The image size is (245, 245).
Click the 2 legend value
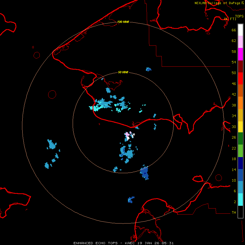[235, 202]
